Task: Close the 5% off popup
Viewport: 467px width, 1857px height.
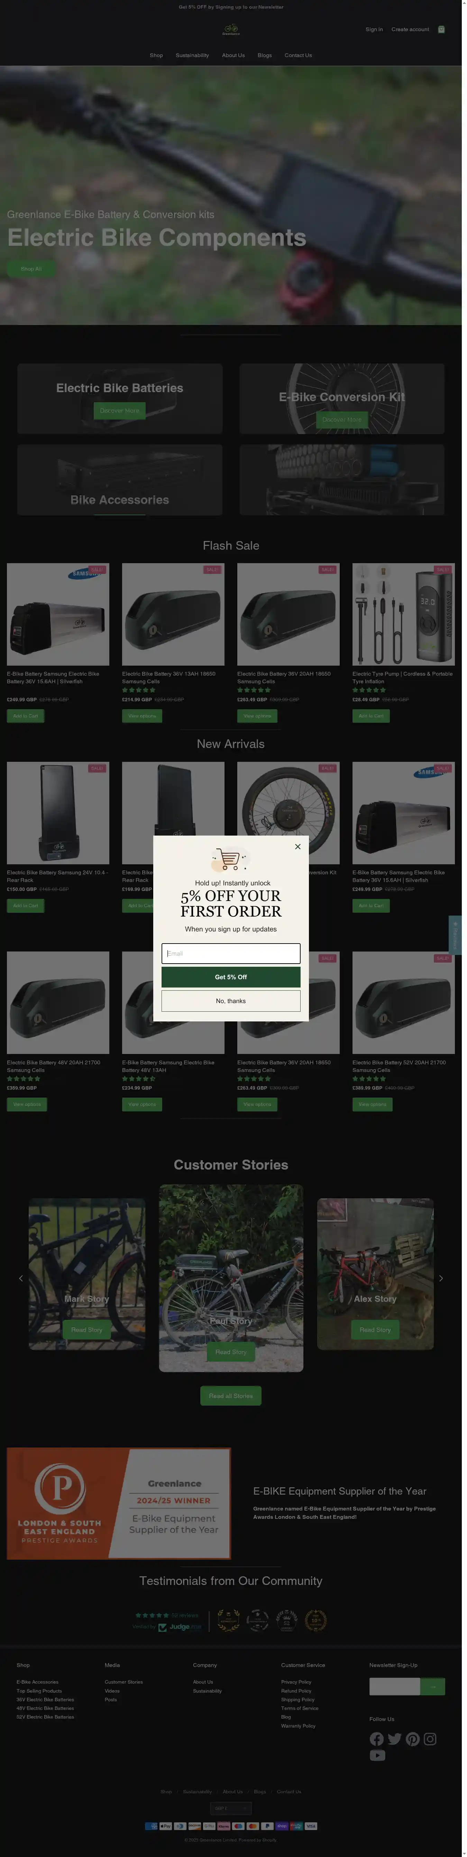Action: click(x=297, y=846)
